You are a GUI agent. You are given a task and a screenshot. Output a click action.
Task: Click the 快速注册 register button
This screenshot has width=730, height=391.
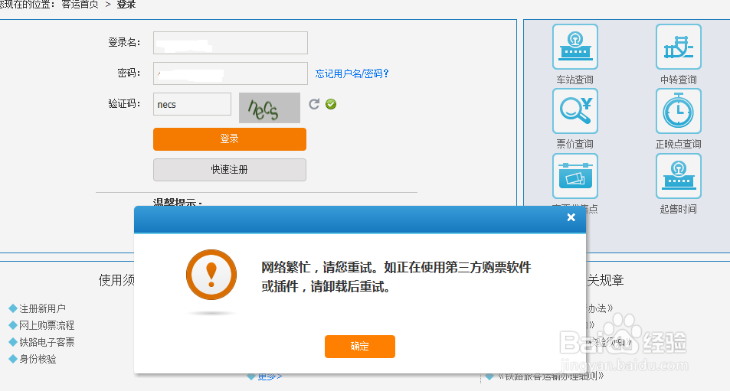click(230, 170)
